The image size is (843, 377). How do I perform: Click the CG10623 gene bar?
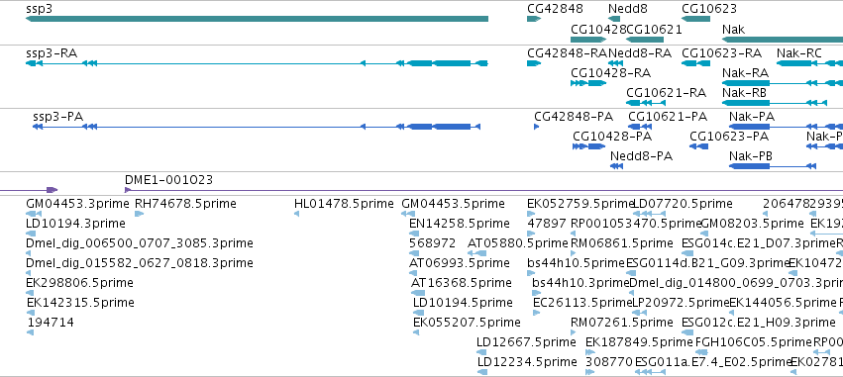[695, 19]
